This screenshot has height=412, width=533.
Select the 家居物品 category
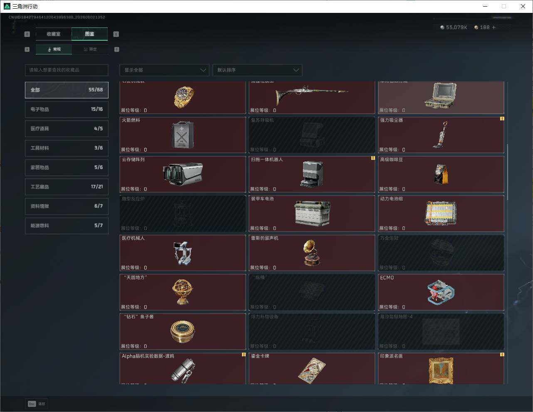67,167
